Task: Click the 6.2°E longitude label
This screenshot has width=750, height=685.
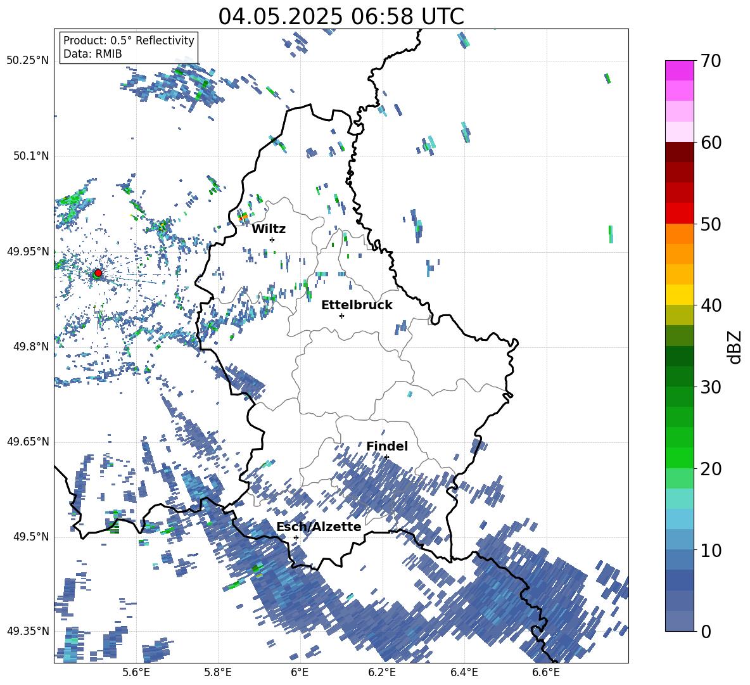Action: click(x=382, y=672)
